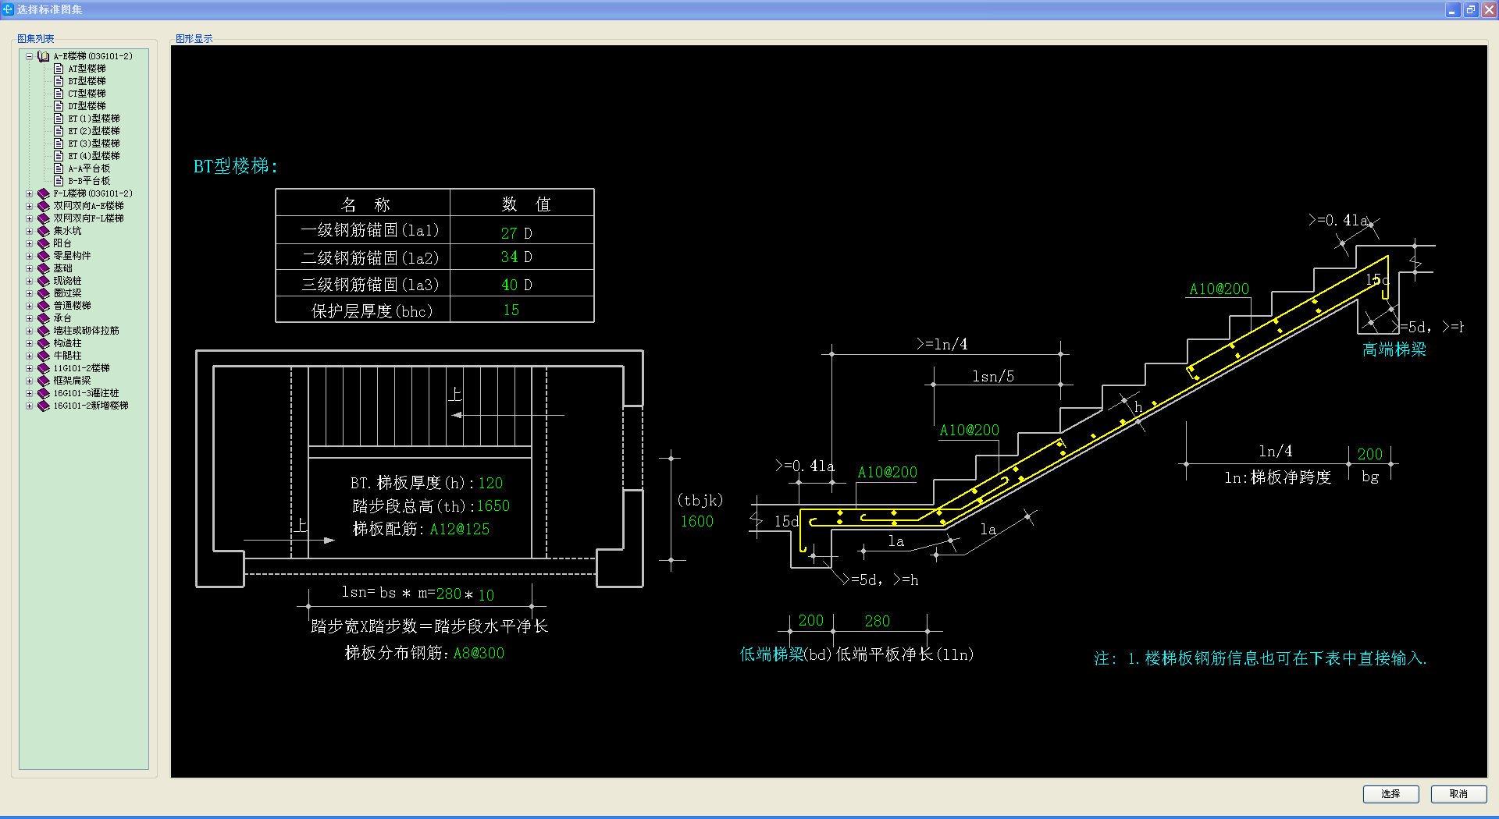Expand the 框架扁梁 tree node

click(x=29, y=381)
